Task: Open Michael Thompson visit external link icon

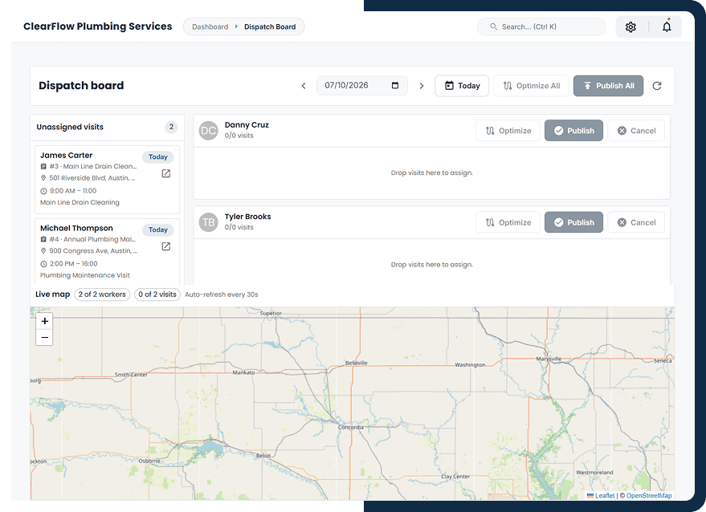Action: coord(166,246)
